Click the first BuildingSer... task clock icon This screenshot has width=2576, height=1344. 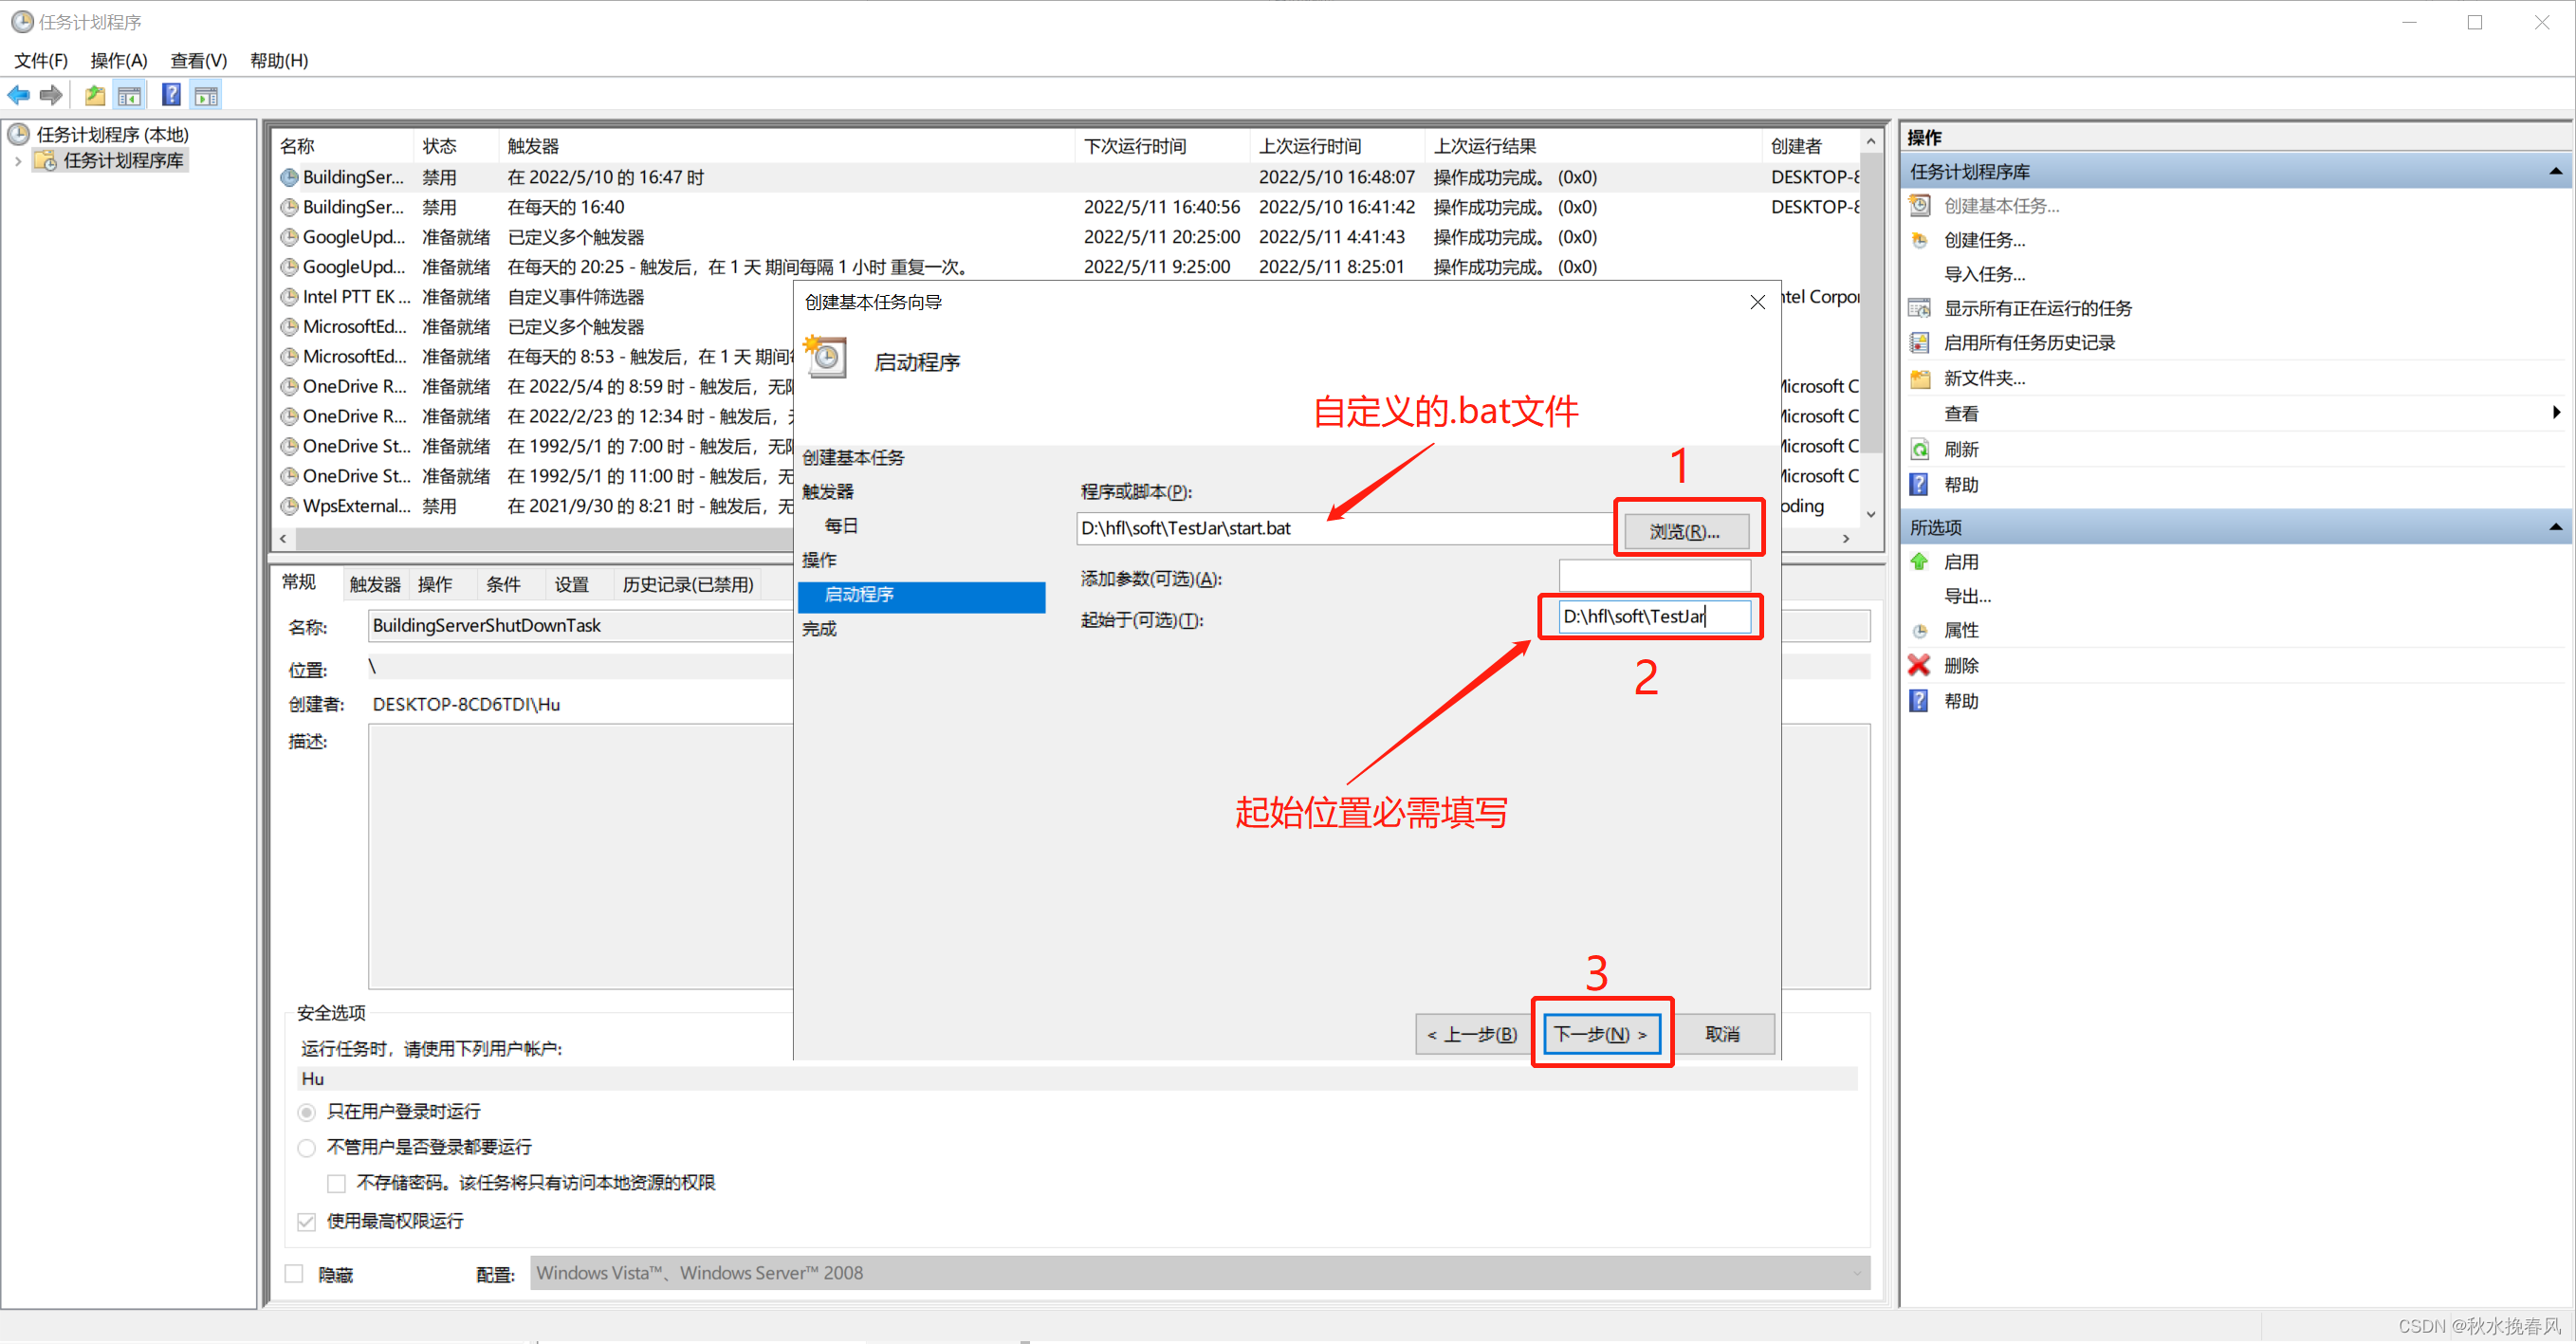pos(289,177)
